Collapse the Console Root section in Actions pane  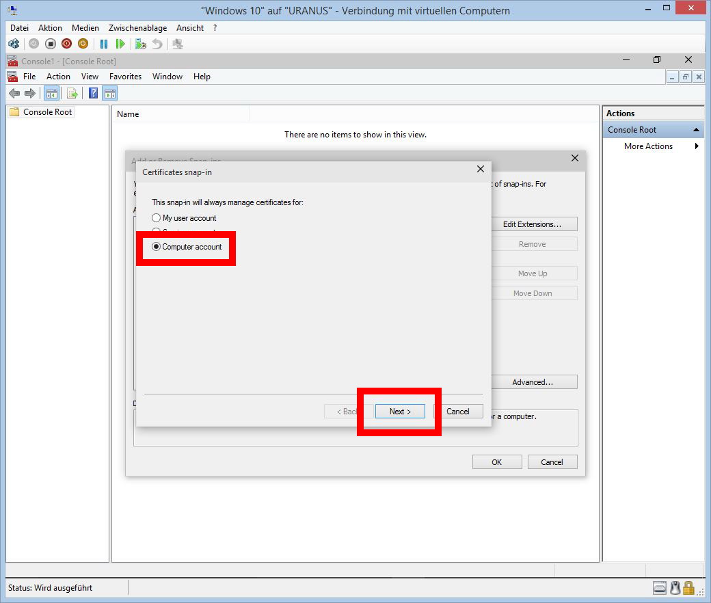pyautogui.click(x=696, y=130)
